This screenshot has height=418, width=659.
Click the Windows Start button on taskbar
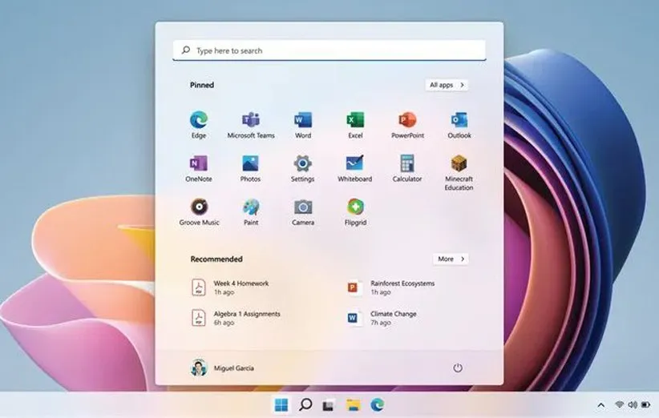pyautogui.click(x=281, y=405)
